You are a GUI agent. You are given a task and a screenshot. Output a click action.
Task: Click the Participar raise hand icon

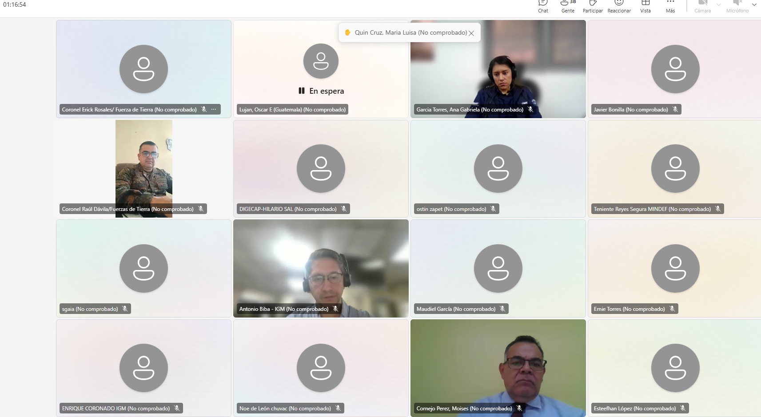point(593,6)
